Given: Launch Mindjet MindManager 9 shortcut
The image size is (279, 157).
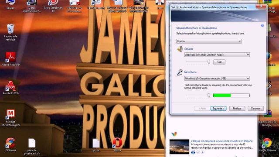Looking at the screenshot, I should pyautogui.click(x=10, y=118).
